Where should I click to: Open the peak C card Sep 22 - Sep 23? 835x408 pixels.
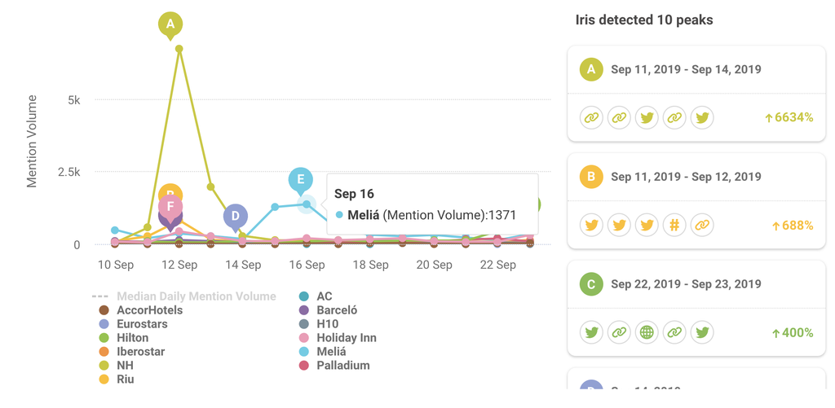686,284
